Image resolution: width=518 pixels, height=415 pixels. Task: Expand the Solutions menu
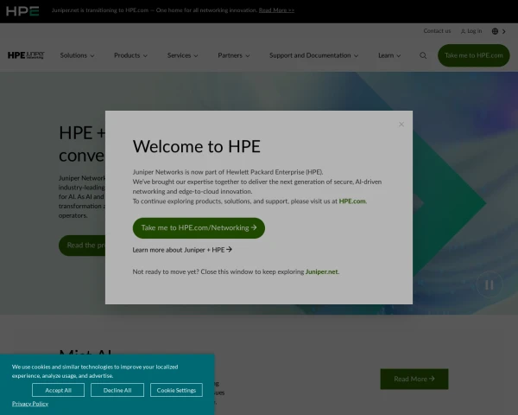[x=77, y=55]
